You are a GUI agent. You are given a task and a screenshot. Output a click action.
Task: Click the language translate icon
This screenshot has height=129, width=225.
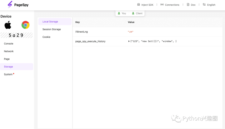tap(204, 5)
